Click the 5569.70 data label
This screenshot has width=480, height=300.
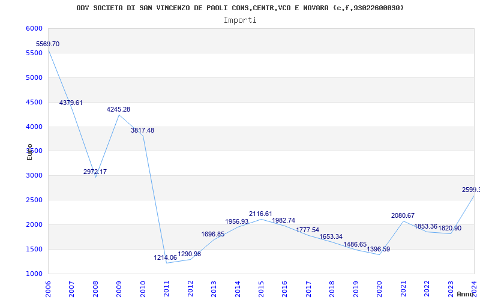[x=48, y=44]
